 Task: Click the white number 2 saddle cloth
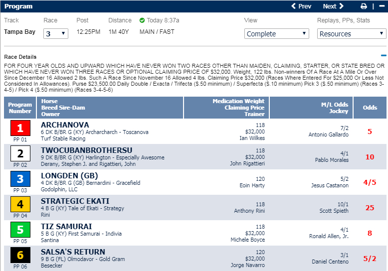tap(20, 153)
